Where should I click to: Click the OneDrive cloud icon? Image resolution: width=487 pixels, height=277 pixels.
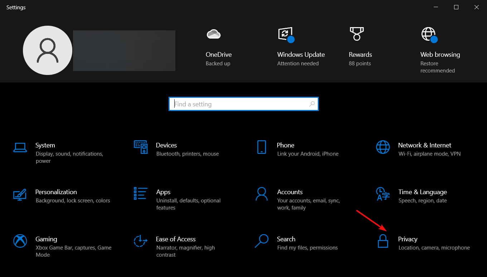[x=214, y=34]
